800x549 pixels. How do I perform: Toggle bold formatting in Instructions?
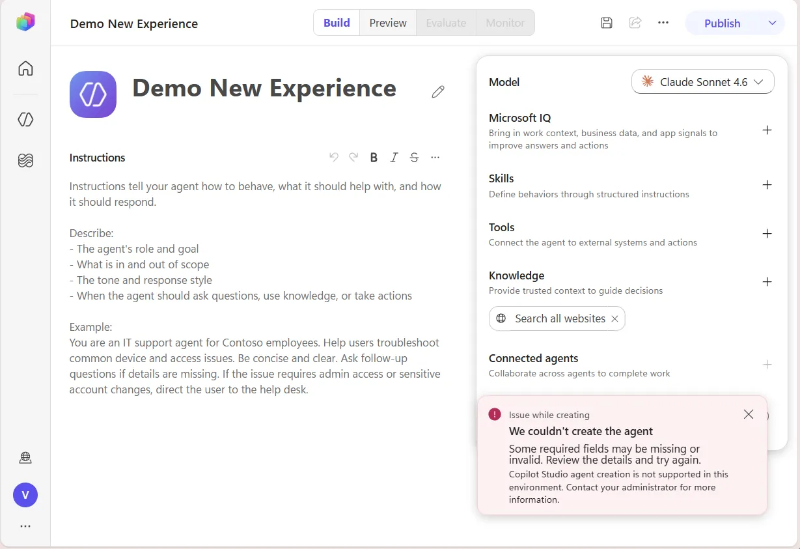[x=374, y=157]
